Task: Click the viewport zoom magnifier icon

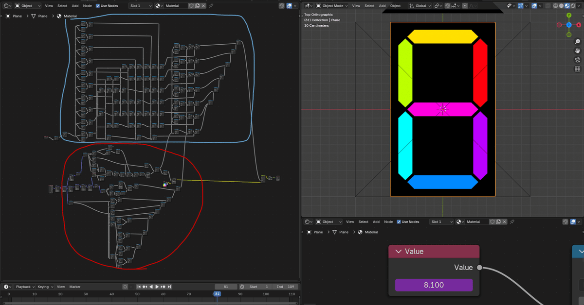Action: [578, 42]
